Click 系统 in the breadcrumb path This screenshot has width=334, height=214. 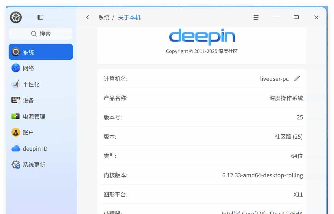coord(104,17)
